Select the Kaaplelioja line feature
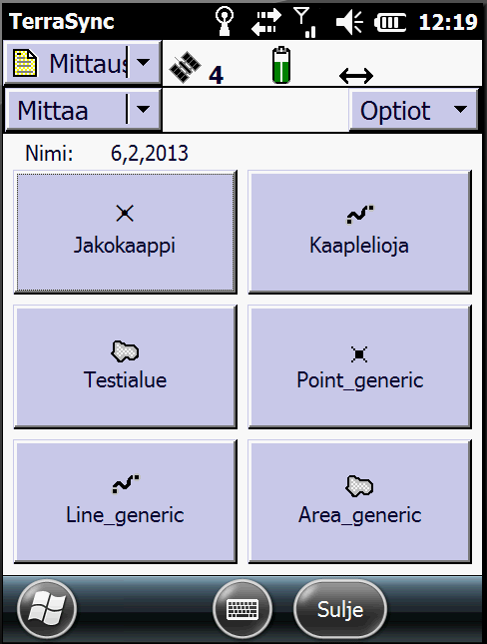The height and width of the screenshot is (644, 487). pos(359,232)
